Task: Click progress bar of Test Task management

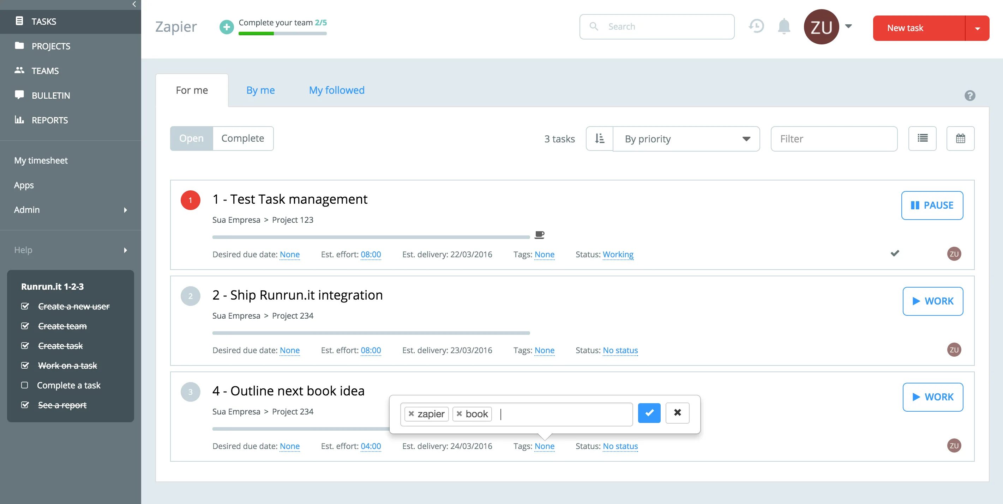Action: pyautogui.click(x=371, y=237)
